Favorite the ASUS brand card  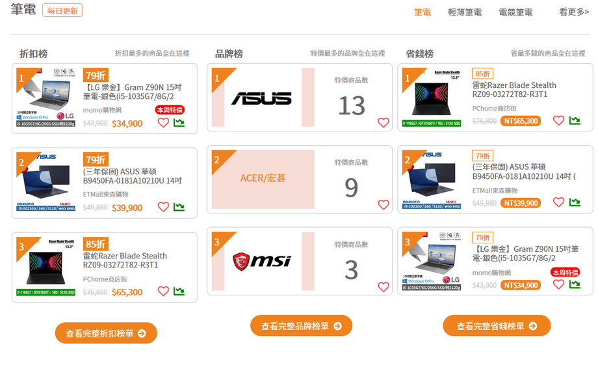(383, 122)
